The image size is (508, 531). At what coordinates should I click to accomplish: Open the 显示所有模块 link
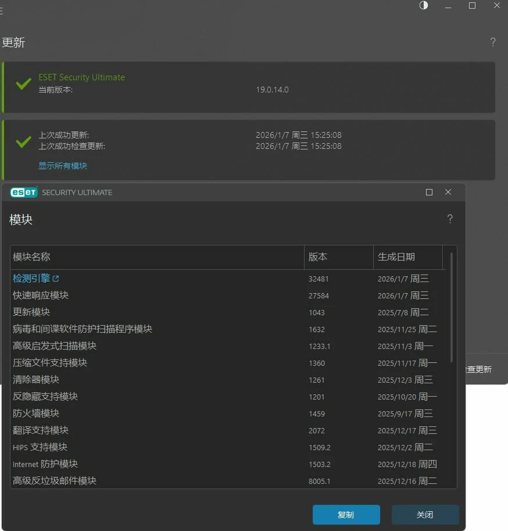tap(63, 166)
